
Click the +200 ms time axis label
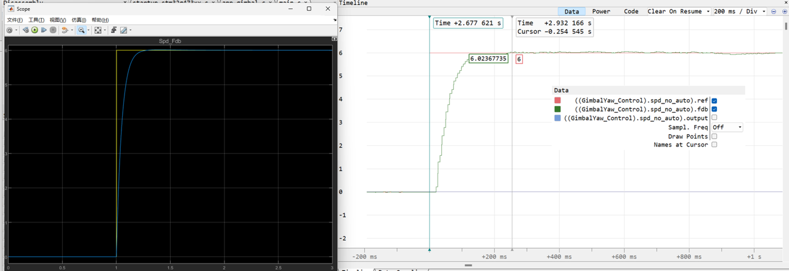pyautogui.click(x=495, y=256)
